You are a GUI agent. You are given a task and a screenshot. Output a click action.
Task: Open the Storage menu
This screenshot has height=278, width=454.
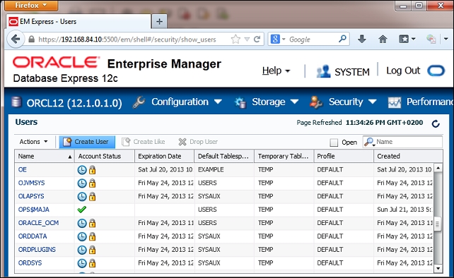pyautogui.click(x=275, y=102)
